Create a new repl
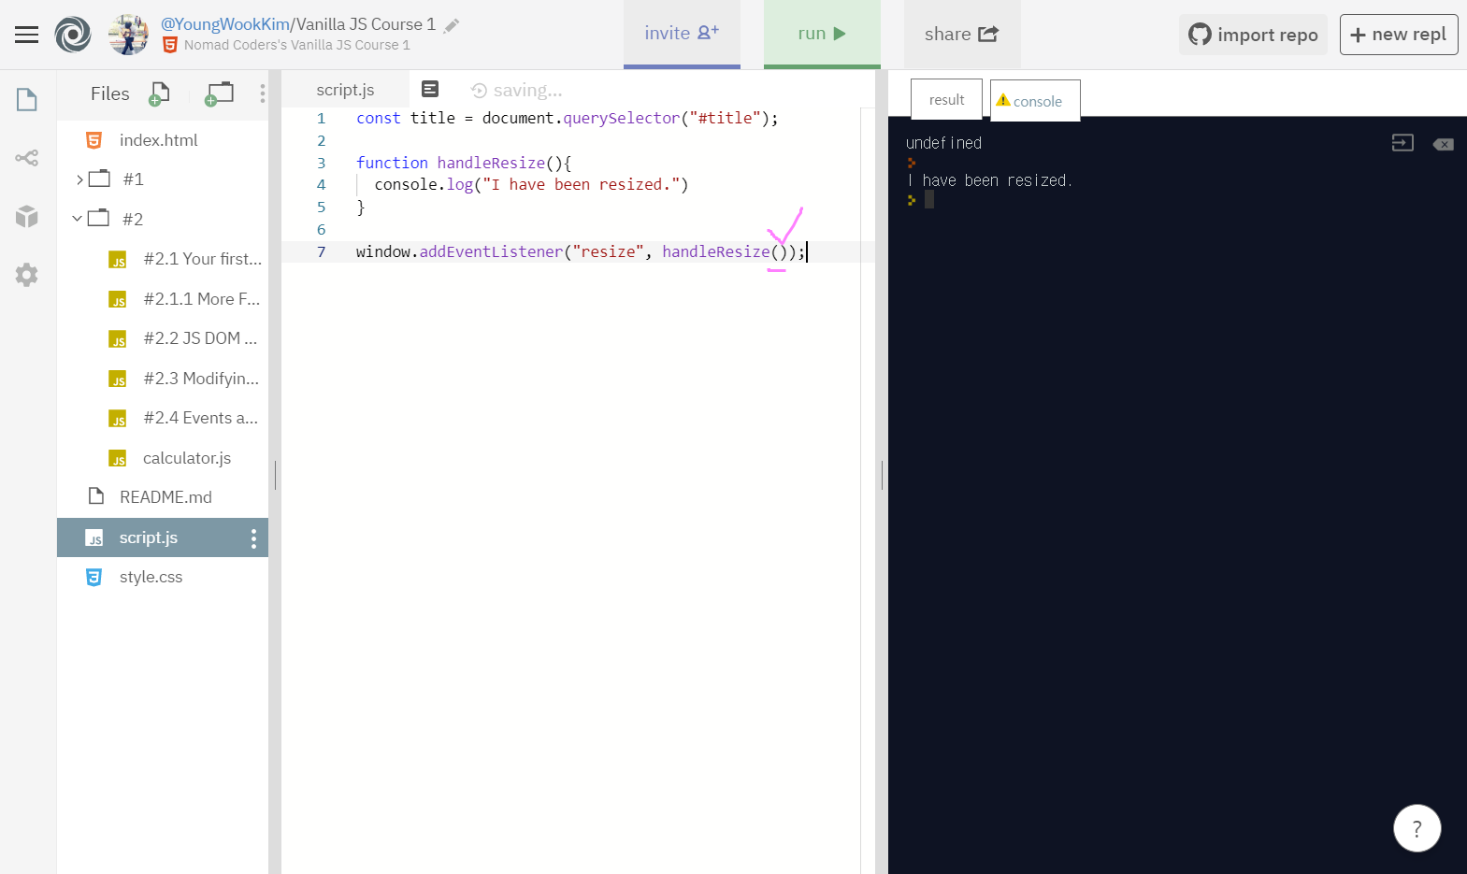Image resolution: width=1467 pixels, height=874 pixels. (x=1399, y=35)
